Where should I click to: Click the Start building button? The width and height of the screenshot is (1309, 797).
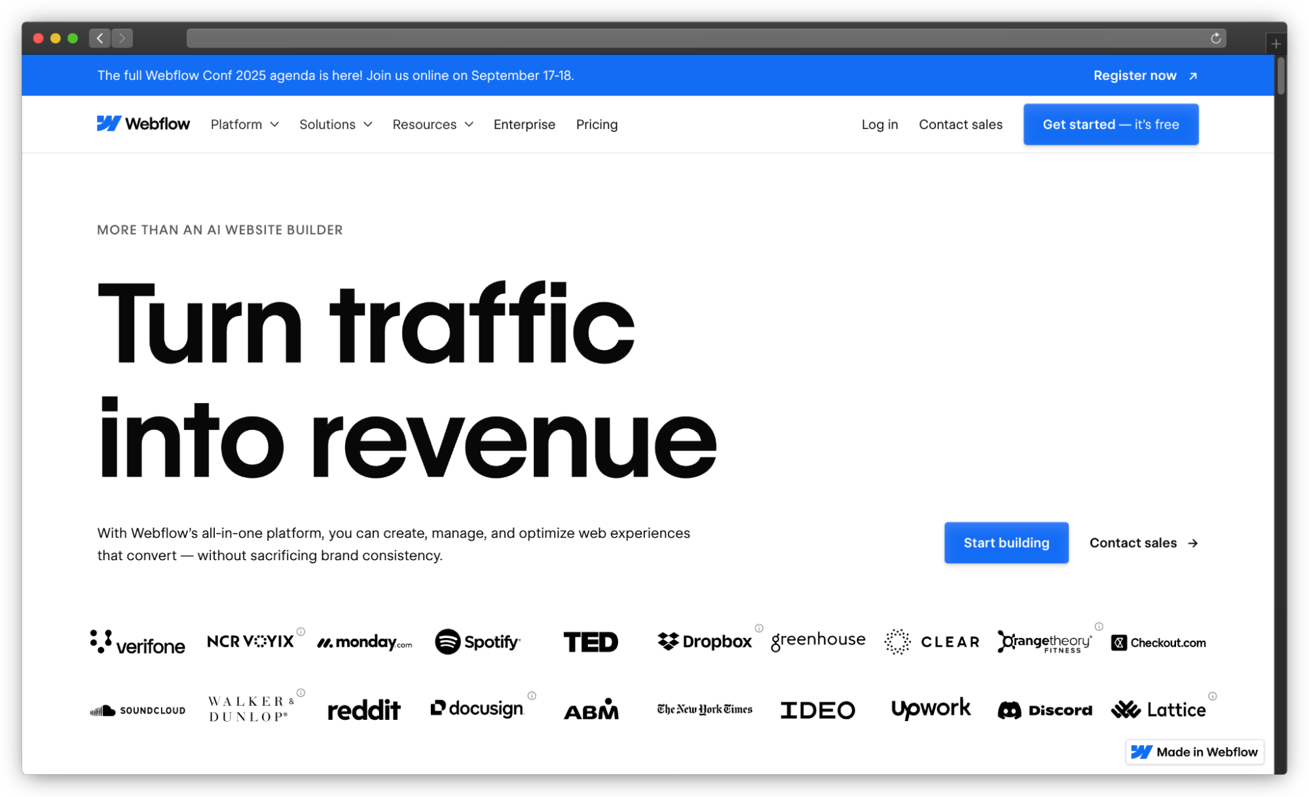point(1006,542)
